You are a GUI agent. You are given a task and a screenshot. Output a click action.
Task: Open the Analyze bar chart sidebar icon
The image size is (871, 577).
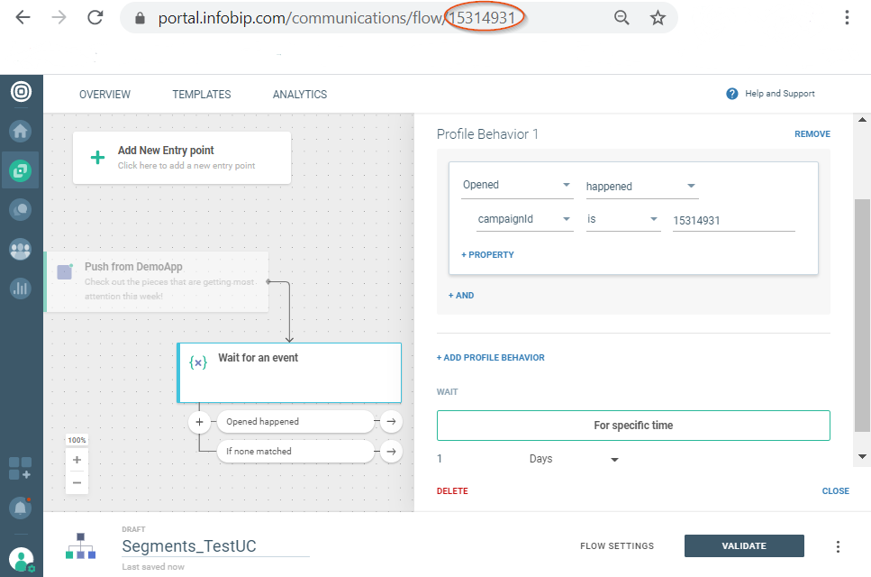point(20,288)
